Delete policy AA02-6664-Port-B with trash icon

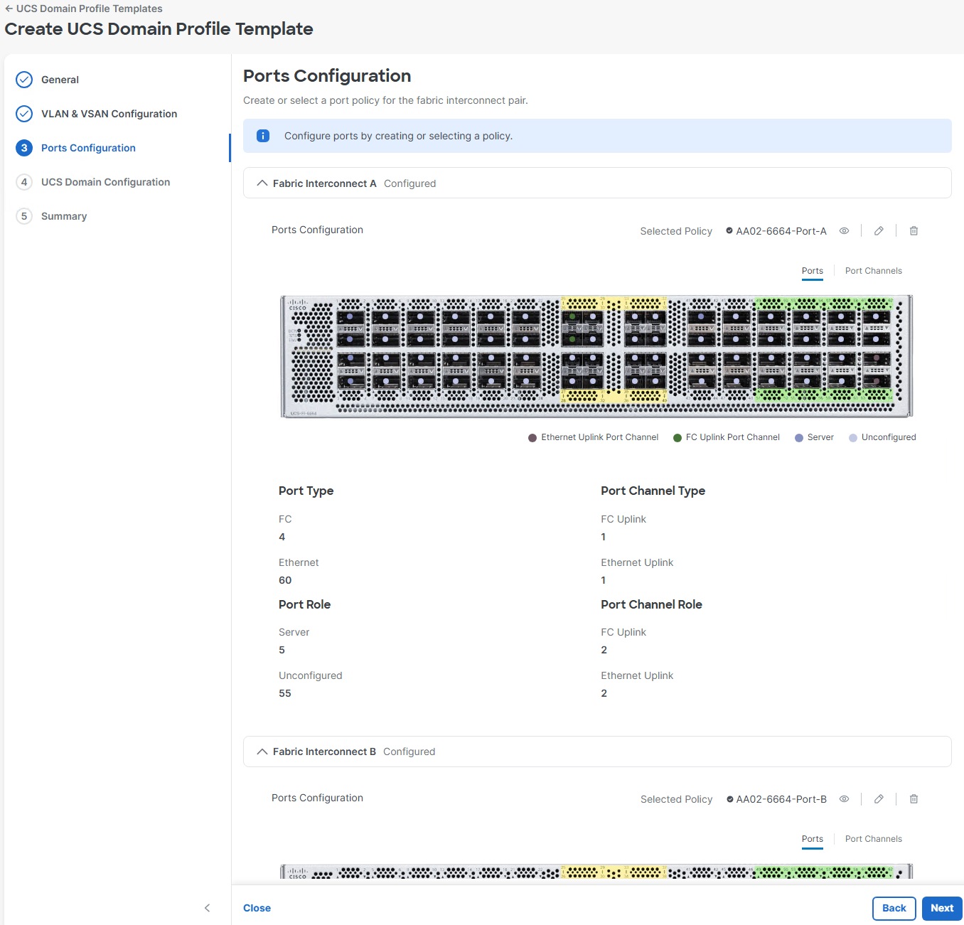coord(914,799)
